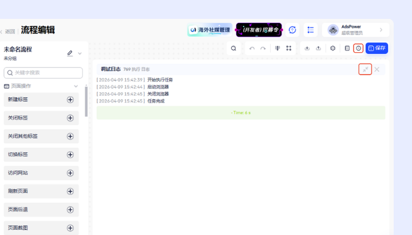The image size is (412, 235).
Task: Click the align nodes toolbar icon
Action: 278,48
